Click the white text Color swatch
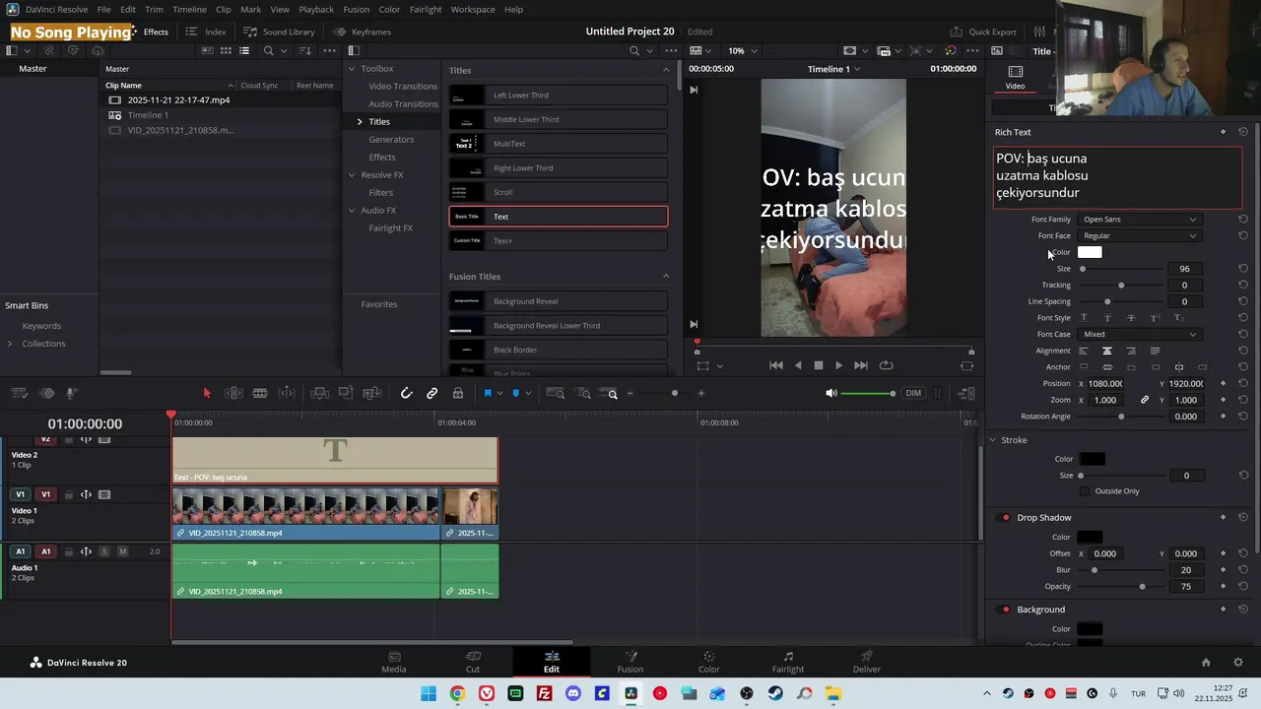 1090,252
